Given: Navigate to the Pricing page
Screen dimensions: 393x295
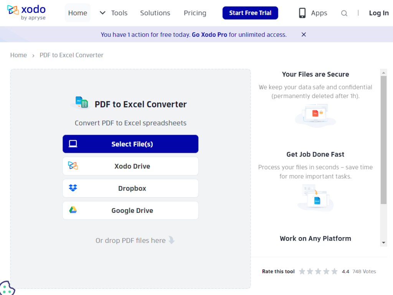Looking at the screenshot, I should coord(195,13).
